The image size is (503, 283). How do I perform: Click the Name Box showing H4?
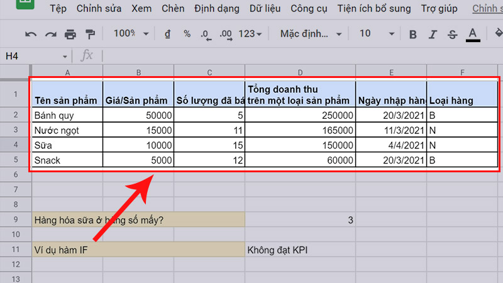click(x=35, y=56)
